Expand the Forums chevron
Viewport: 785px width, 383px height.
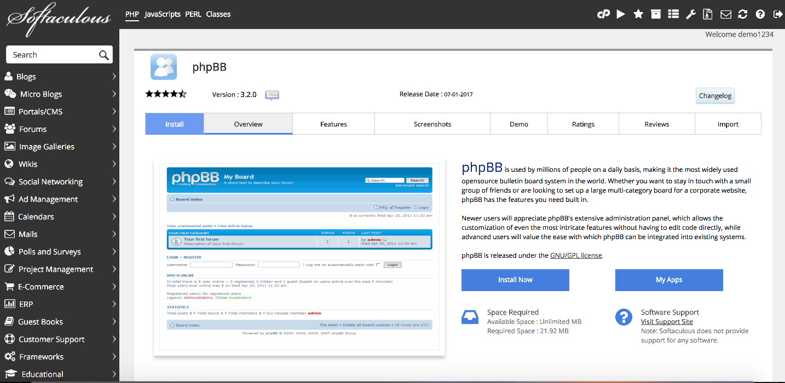[x=114, y=129]
